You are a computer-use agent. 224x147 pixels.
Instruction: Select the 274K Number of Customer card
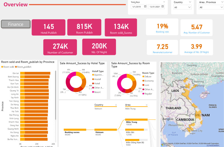[60, 47]
